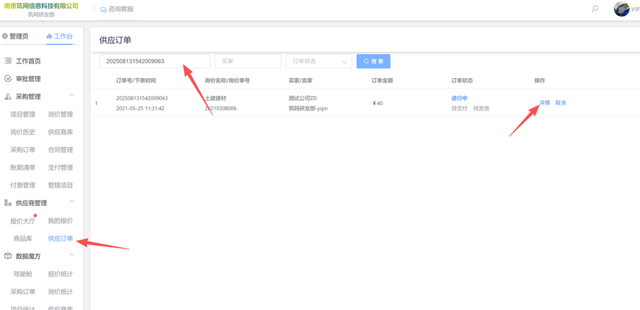Open 报价大厅 in the sidebar

23,221
